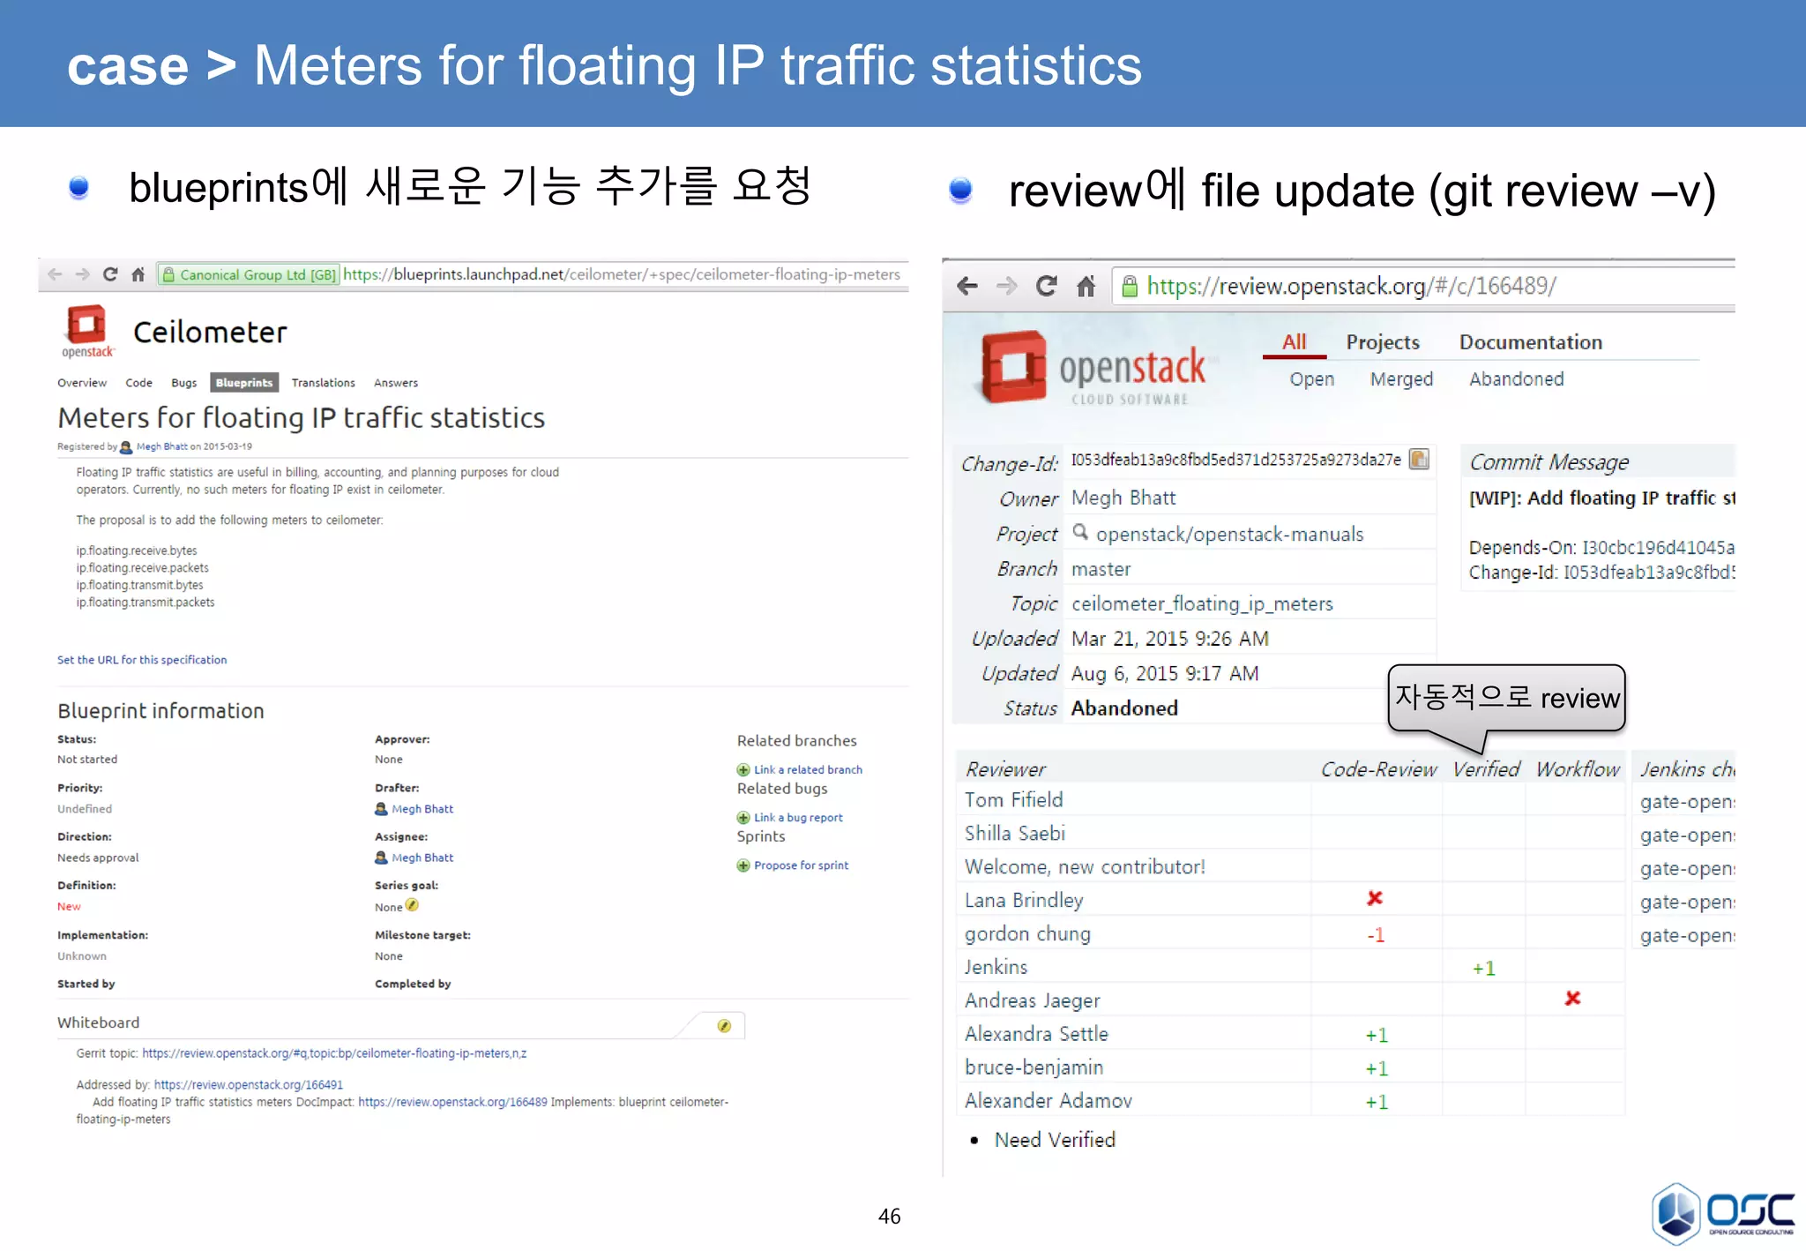Click person icon next to Drafter Megh Bhatt
This screenshot has width=1806, height=1251.
point(381,809)
